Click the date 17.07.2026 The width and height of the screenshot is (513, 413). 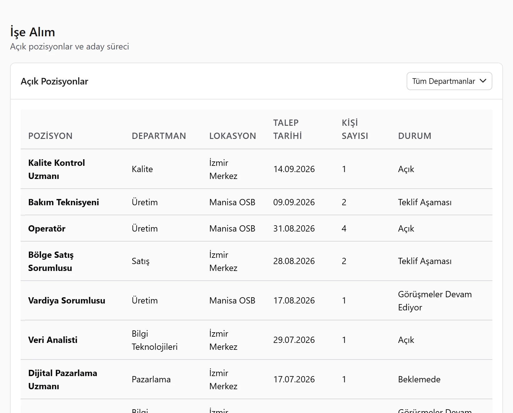pos(294,379)
